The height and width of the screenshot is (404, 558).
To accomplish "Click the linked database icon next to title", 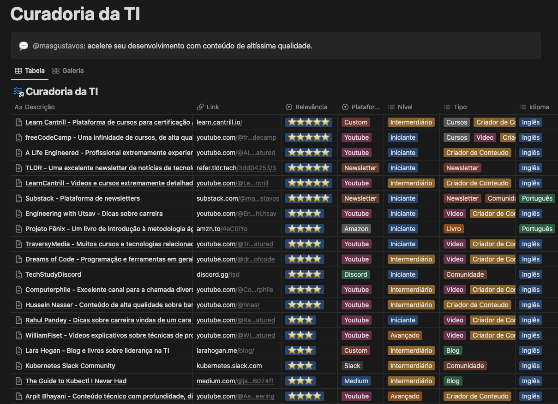I will coord(18,92).
